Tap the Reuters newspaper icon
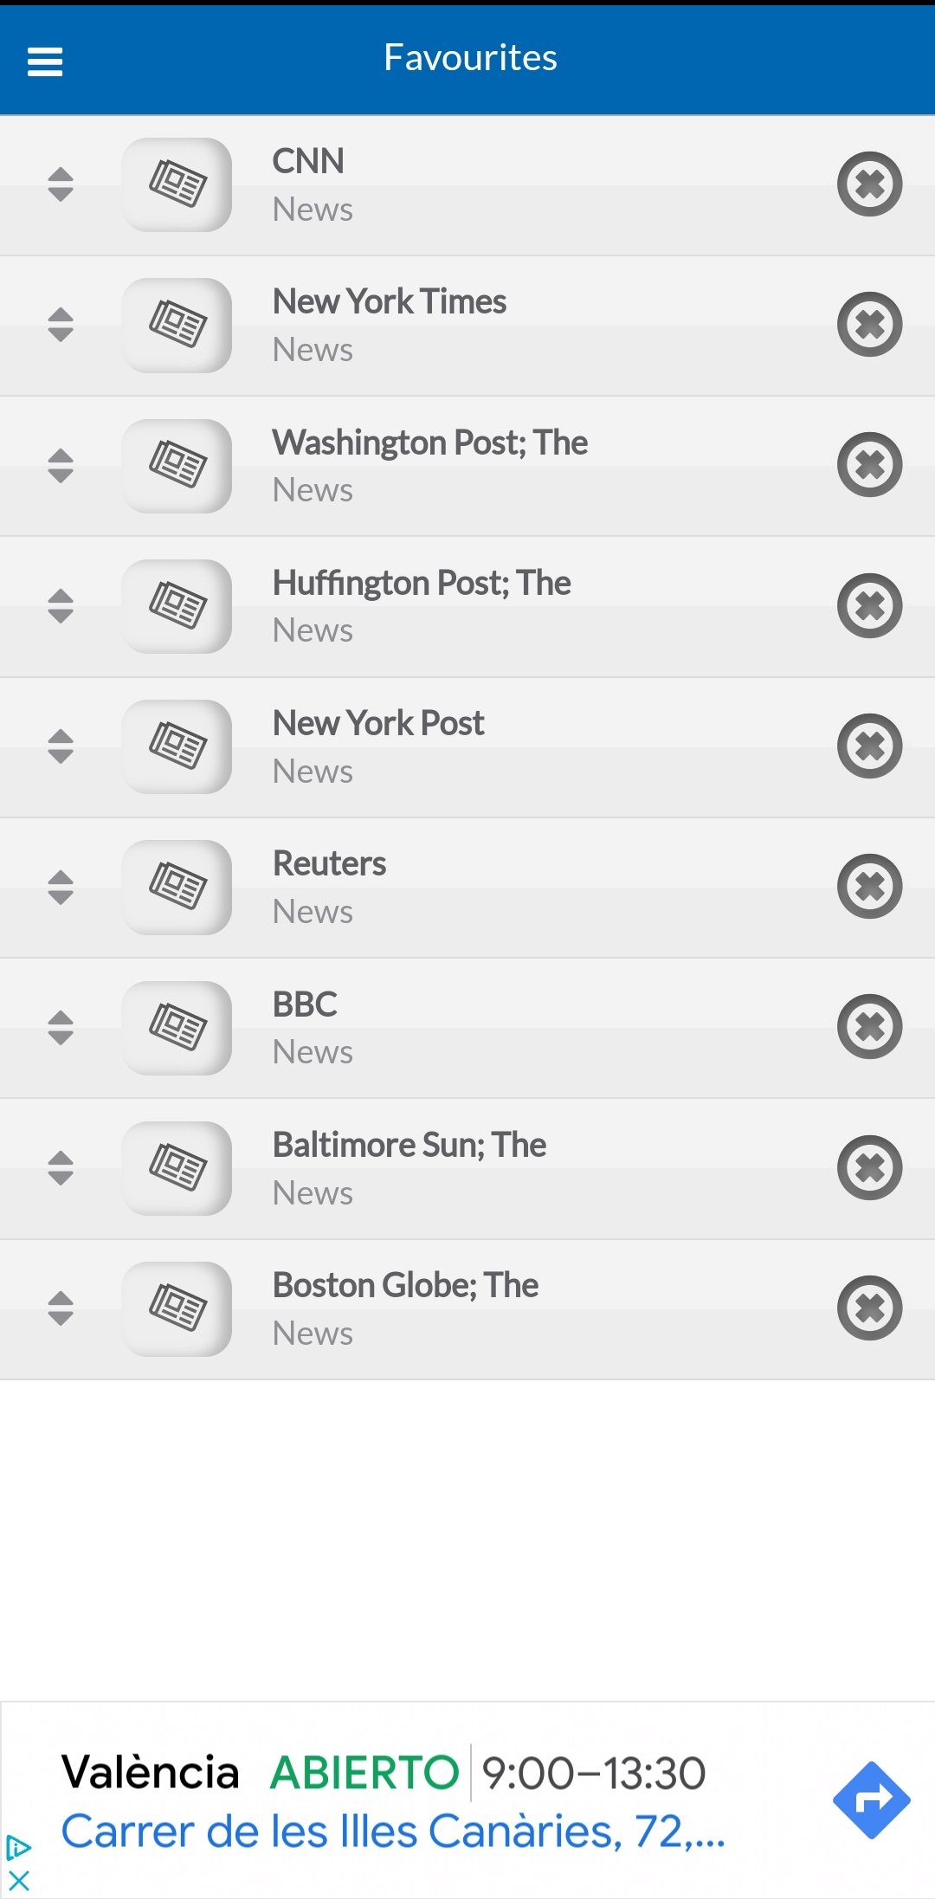 point(177,887)
